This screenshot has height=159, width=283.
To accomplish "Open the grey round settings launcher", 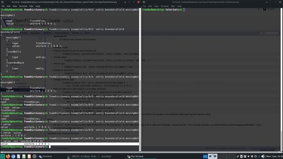I will [34, 156].
